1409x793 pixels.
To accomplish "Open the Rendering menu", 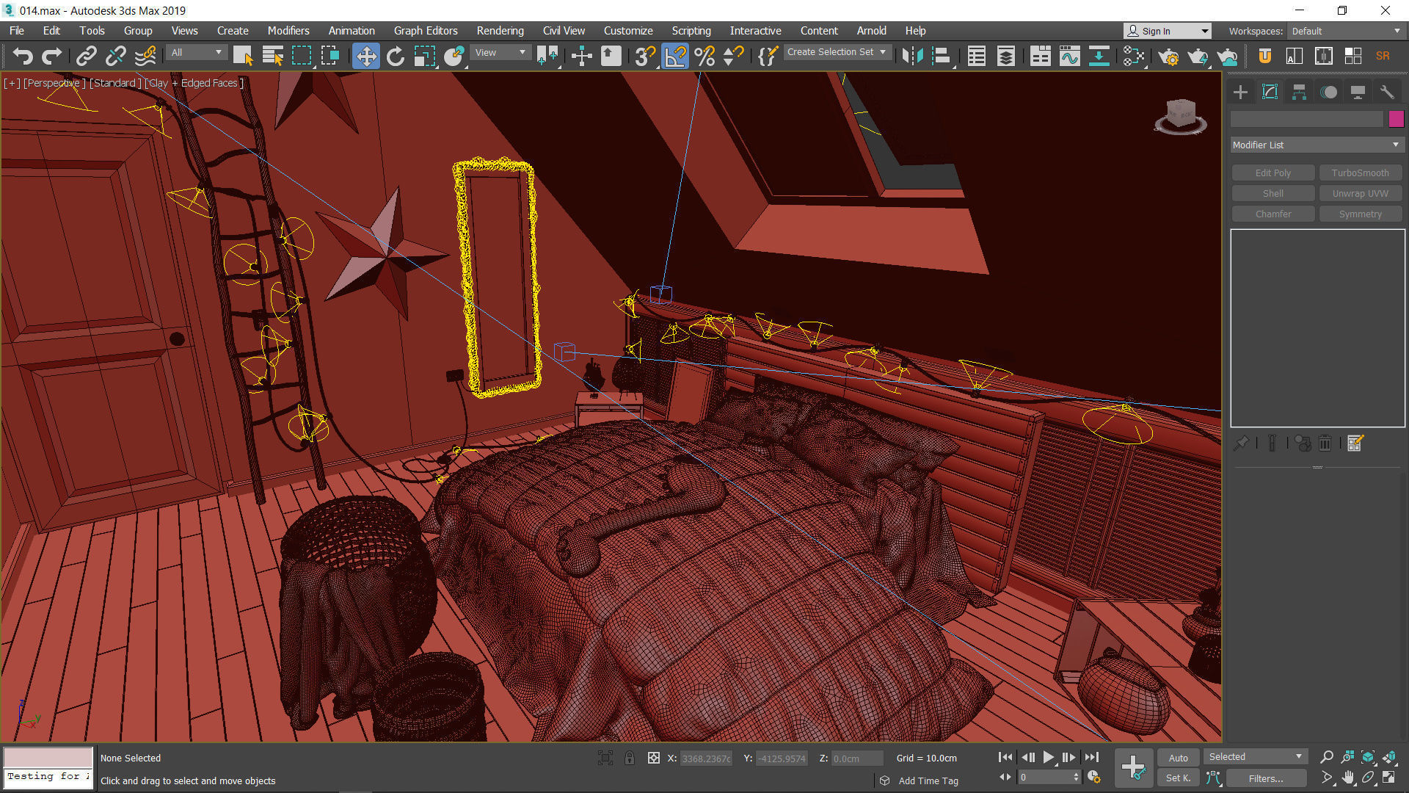I will click(x=500, y=31).
